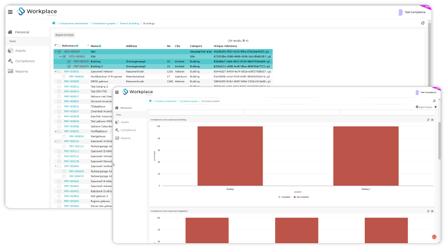The width and height of the screenshot is (446, 248).
Task: Click the Assets cube icon in Buildings sidebar
Action: pos(10,51)
